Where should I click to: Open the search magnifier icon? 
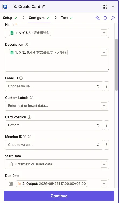[x=113, y=18]
